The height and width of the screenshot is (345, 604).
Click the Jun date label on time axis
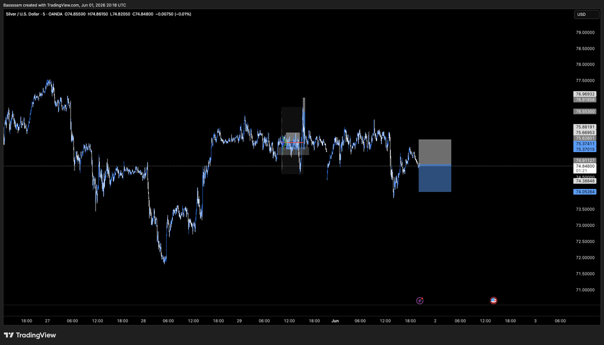click(335, 321)
